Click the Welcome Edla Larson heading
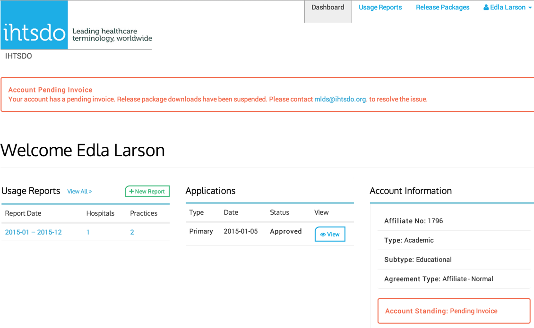This screenshot has width=534, height=328. pyautogui.click(x=83, y=150)
